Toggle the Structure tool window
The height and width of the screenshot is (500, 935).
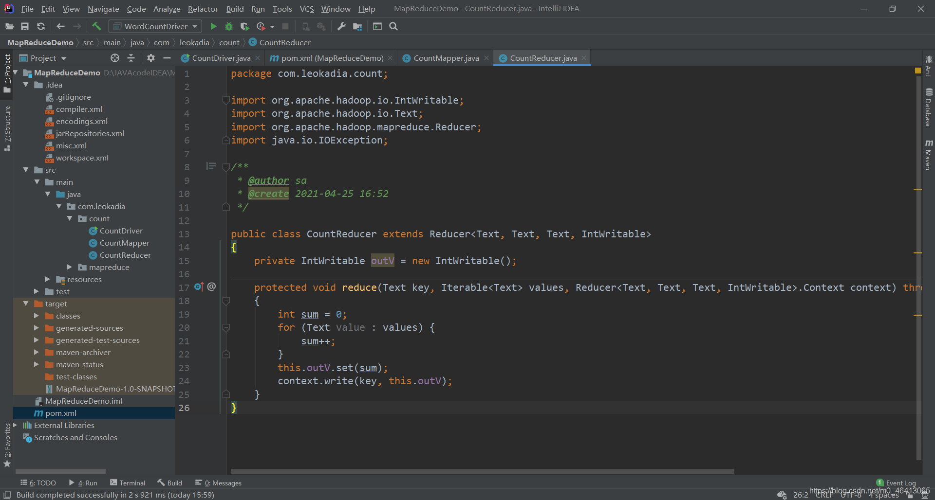[x=7, y=128]
